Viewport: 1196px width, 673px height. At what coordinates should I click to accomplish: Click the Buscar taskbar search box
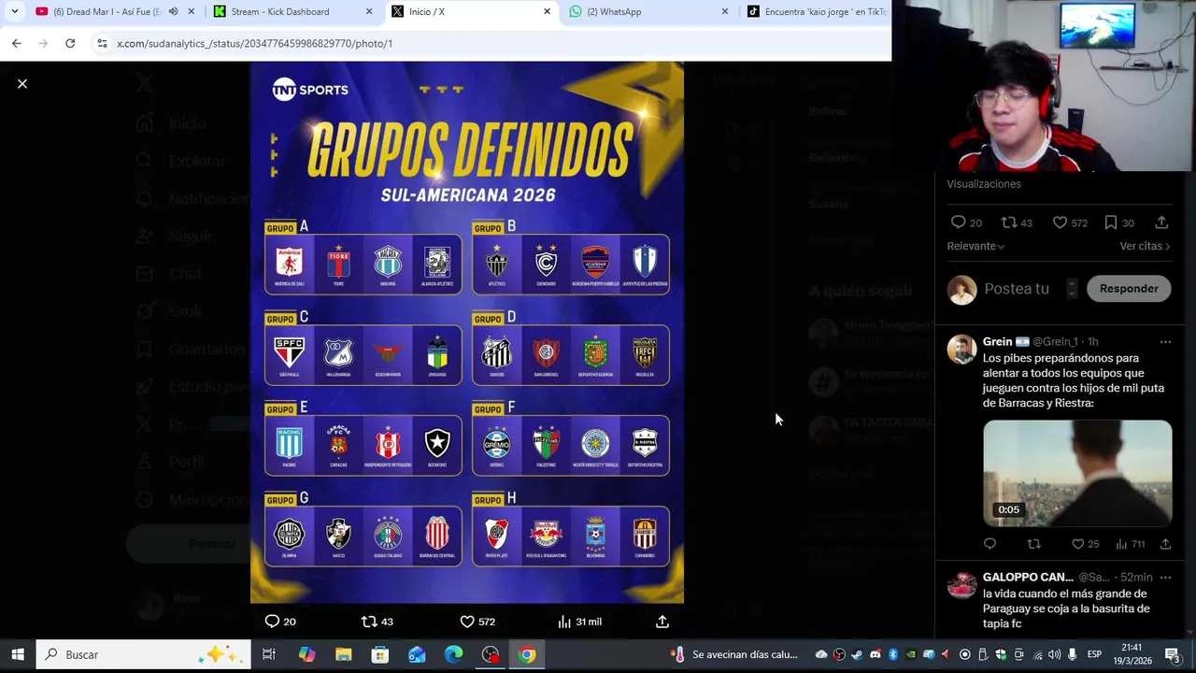[143, 654]
